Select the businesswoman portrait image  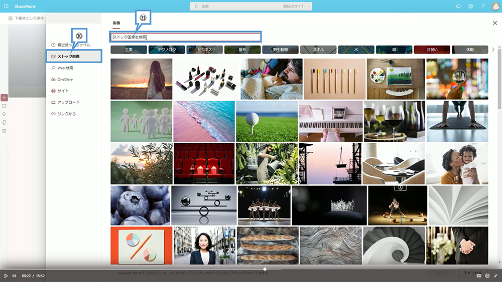[204, 245]
